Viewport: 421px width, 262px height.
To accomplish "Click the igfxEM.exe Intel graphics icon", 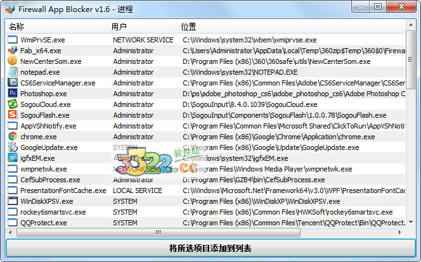I will 12,158.
